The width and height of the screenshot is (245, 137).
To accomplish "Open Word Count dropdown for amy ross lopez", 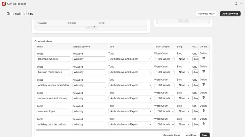I will (x=164, y=111).
